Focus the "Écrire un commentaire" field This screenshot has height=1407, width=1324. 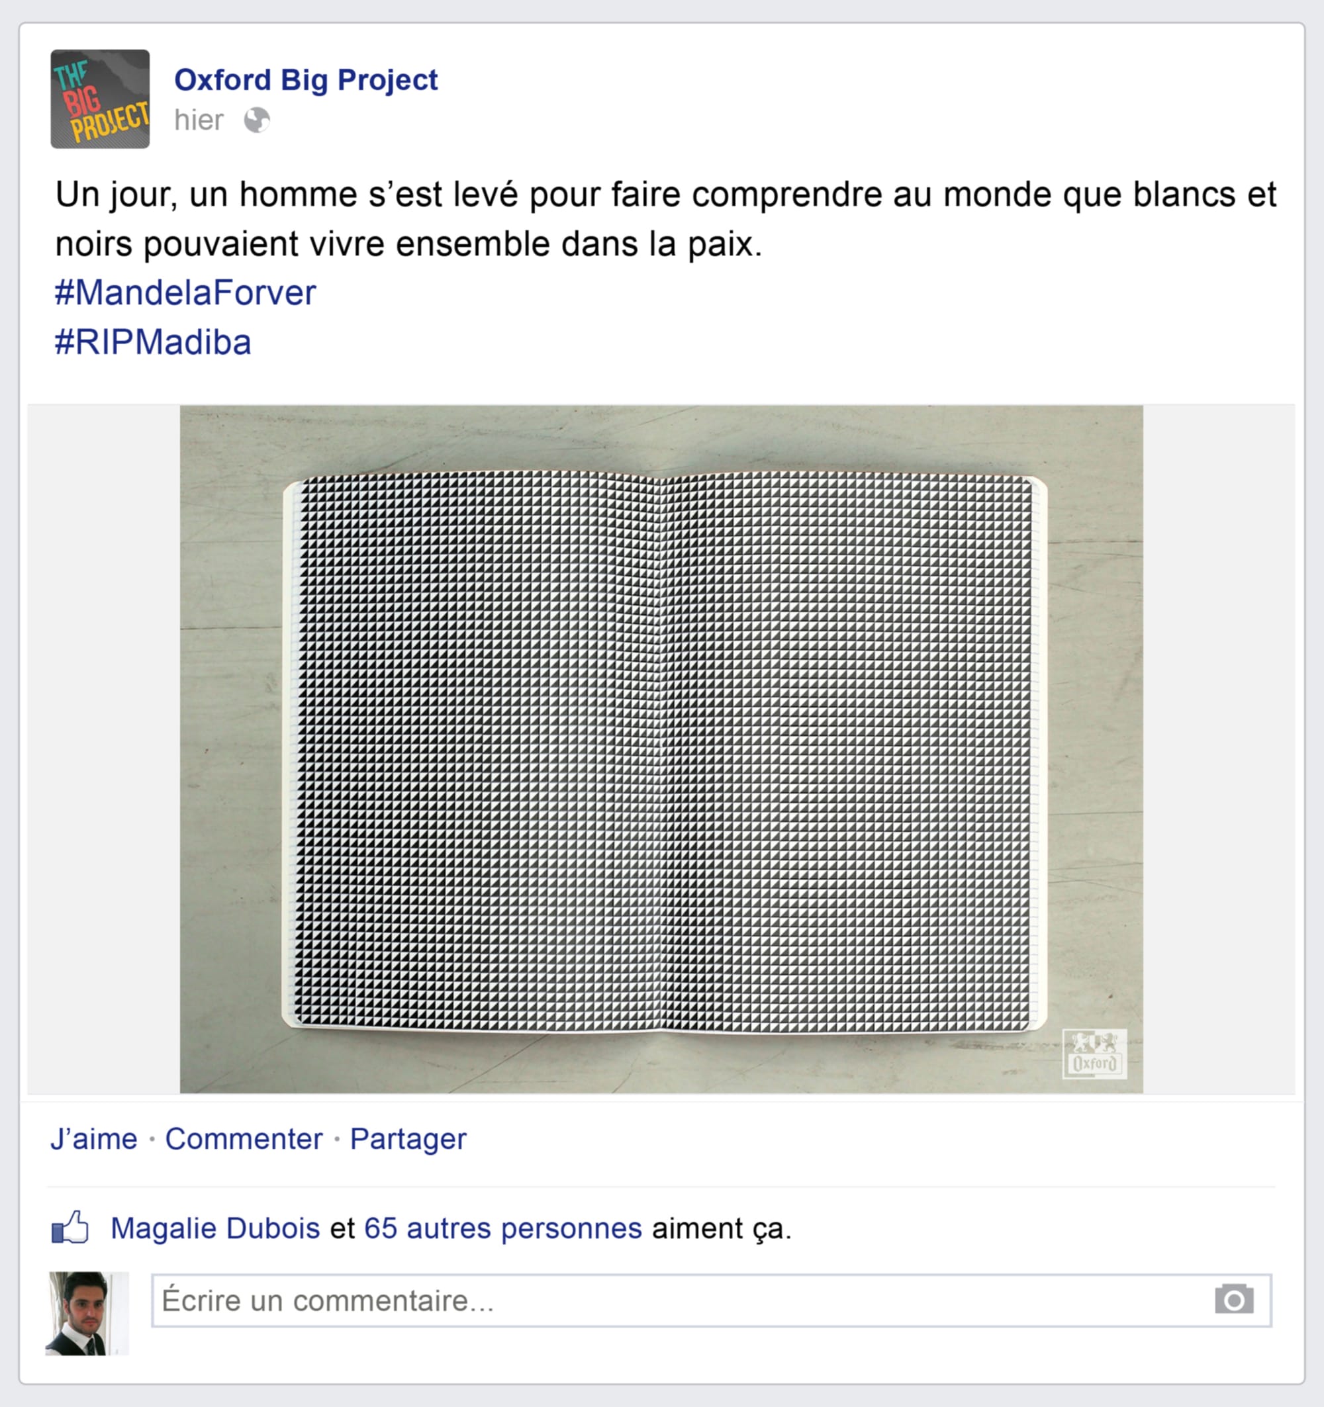point(712,1300)
